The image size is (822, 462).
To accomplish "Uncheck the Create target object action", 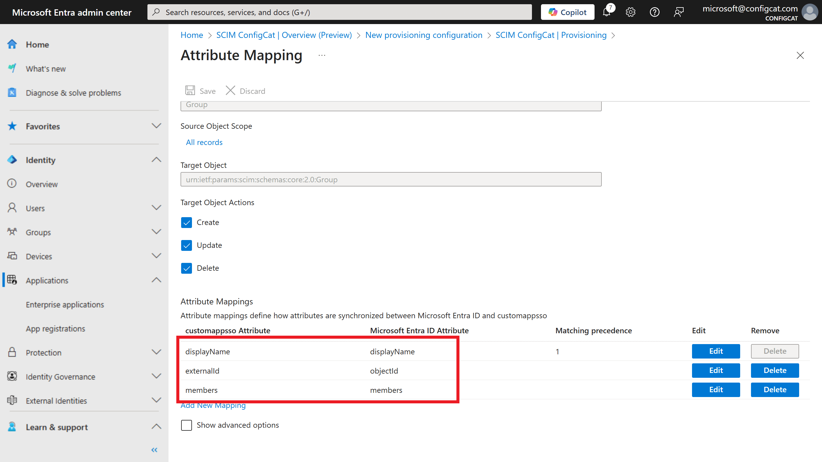I will [187, 222].
